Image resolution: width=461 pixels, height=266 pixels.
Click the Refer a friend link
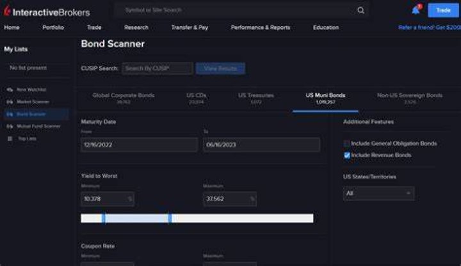pyautogui.click(x=429, y=27)
